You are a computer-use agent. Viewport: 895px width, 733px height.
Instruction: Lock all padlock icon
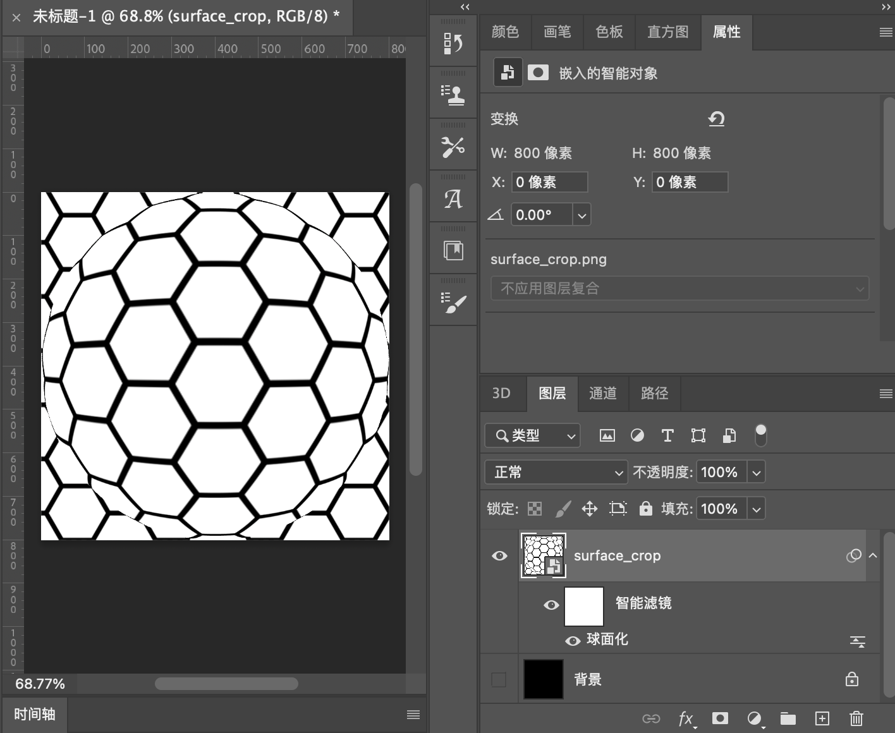645,509
